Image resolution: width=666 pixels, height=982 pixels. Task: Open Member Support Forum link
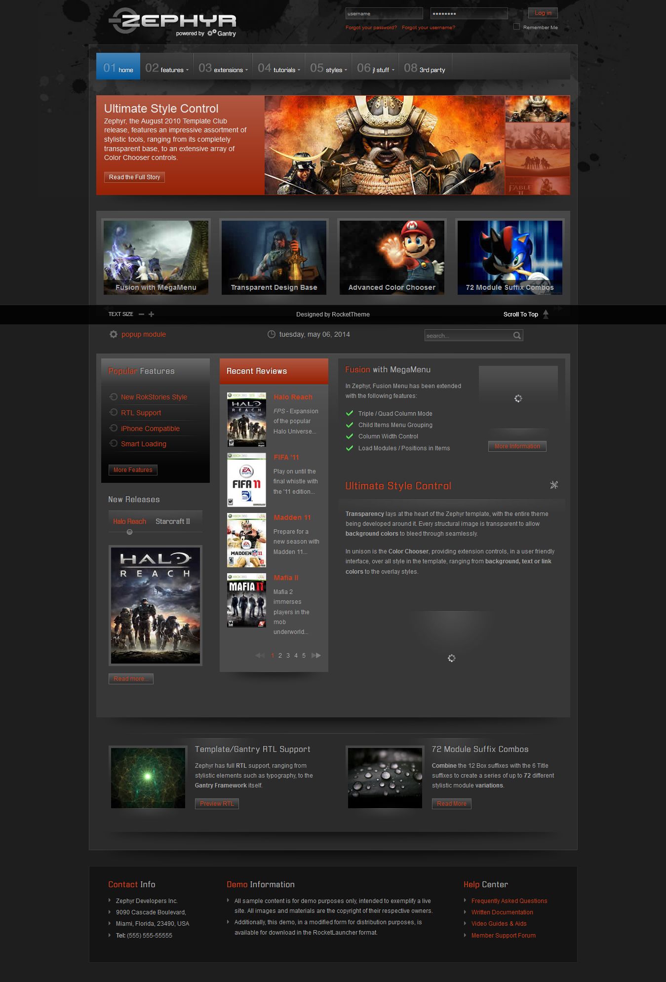click(503, 936)
